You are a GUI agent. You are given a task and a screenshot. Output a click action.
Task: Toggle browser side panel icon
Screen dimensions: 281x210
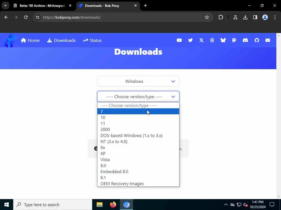tap(255, 17)
